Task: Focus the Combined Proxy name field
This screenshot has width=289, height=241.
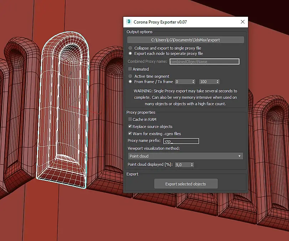Action: (205, 62)
